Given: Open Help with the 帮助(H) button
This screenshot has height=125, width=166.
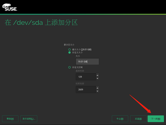Looking at the screenshot, I should pyautogui.click(x=10, y=119).
